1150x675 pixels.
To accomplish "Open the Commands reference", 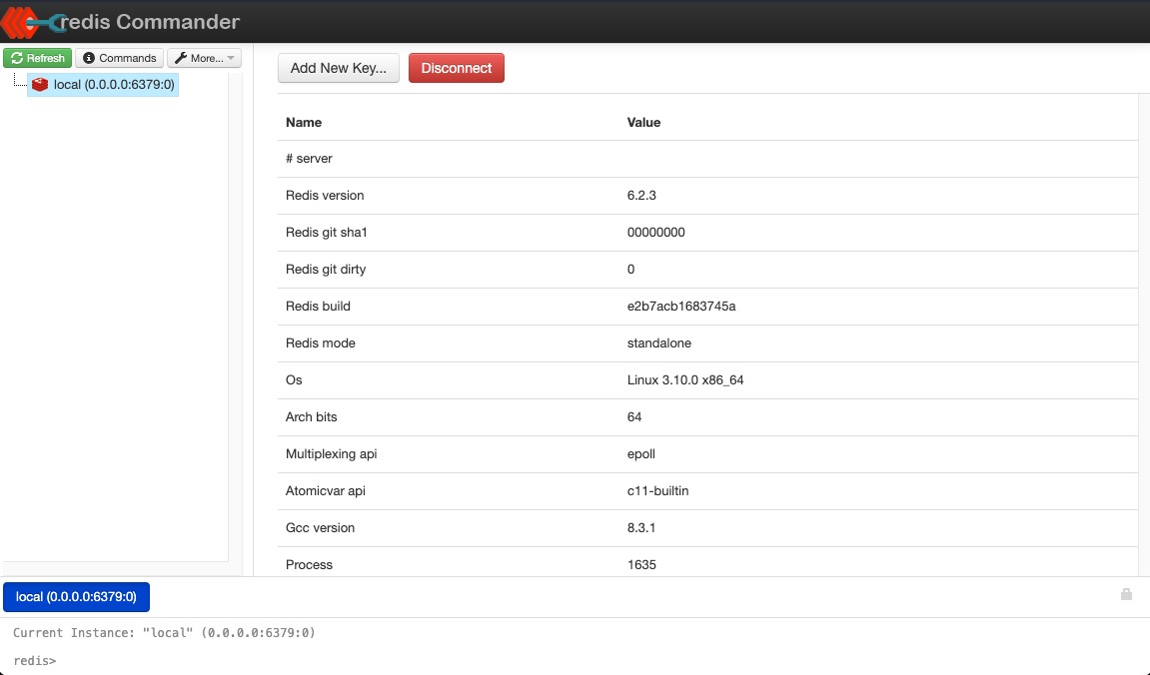I will pyautogui.click(x=120, y=58).
